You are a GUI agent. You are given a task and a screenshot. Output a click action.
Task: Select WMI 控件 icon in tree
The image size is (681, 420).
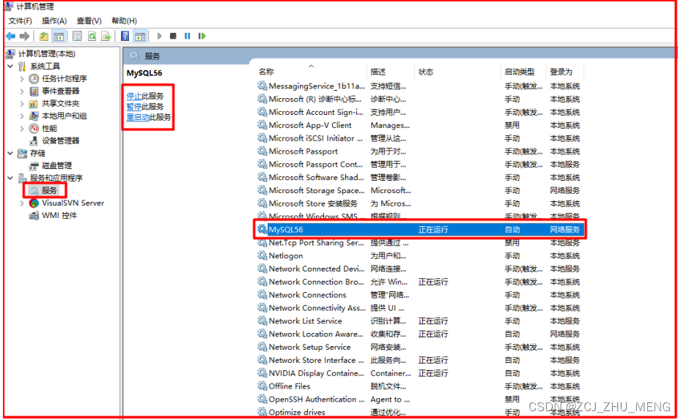(x=34, y=216)
